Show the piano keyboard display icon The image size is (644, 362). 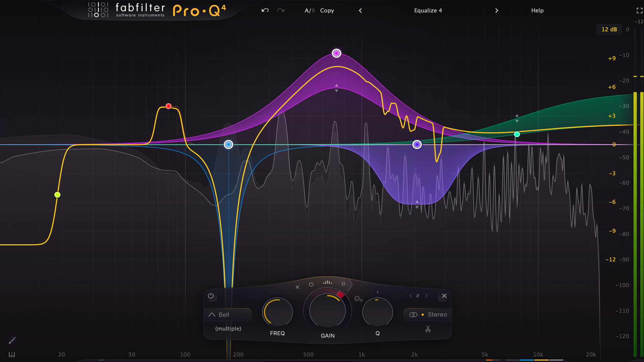point(12,354)
